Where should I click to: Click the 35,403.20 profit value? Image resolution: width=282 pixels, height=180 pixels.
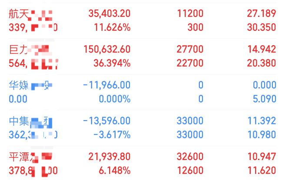tap(109, 14)
